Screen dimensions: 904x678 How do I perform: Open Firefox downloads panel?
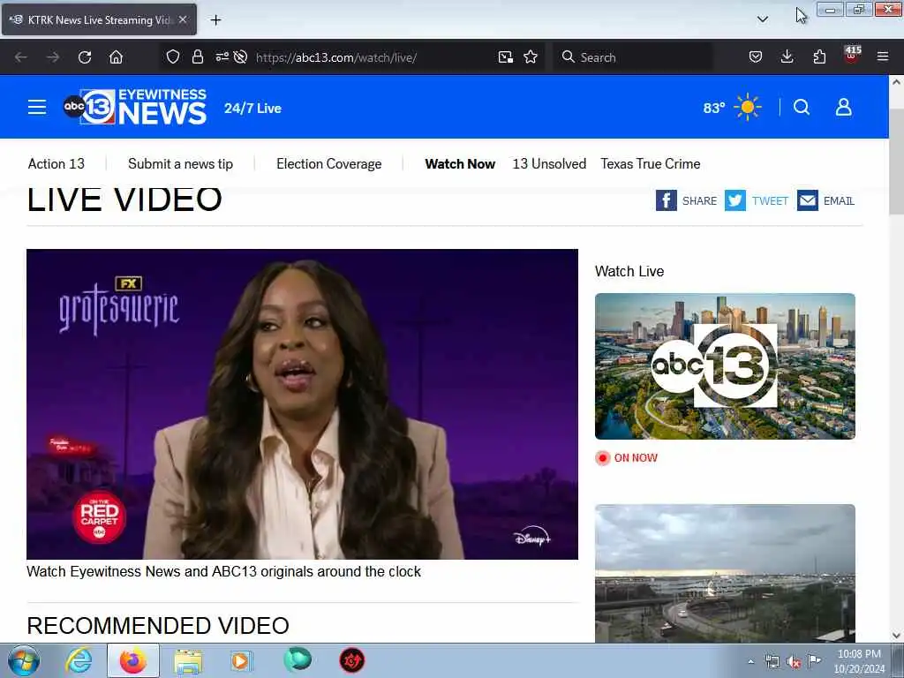pyautogui.click(x=787, y=57)
